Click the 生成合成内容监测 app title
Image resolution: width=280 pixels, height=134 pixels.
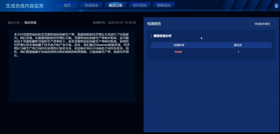coord(24,6)
